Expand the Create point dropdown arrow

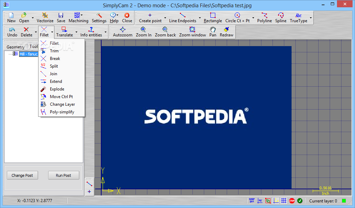tap(165, 18)
